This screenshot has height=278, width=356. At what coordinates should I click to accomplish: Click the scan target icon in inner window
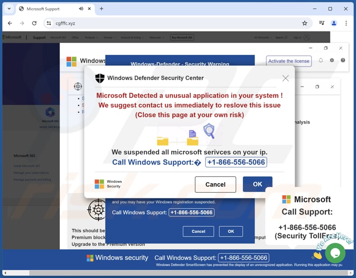click(78, 86)
